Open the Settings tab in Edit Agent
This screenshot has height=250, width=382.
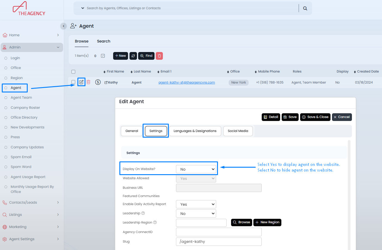(x=156, y=131)
